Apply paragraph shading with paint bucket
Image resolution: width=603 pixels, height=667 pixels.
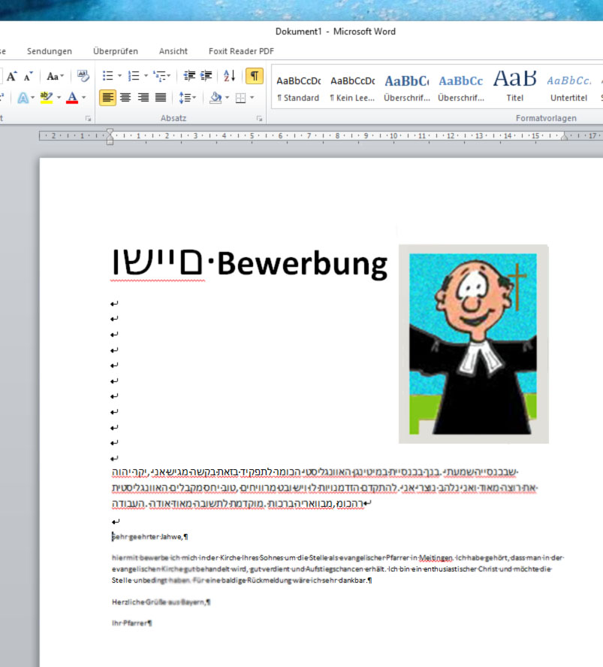[216, 98]
